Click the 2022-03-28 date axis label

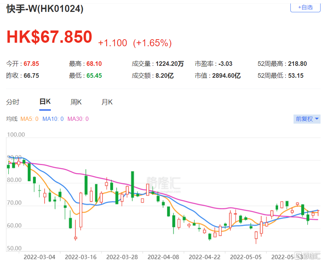[122, 257]
